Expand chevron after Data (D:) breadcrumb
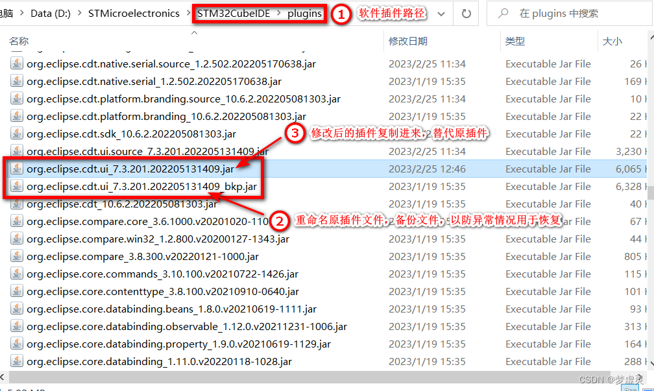 79,14
